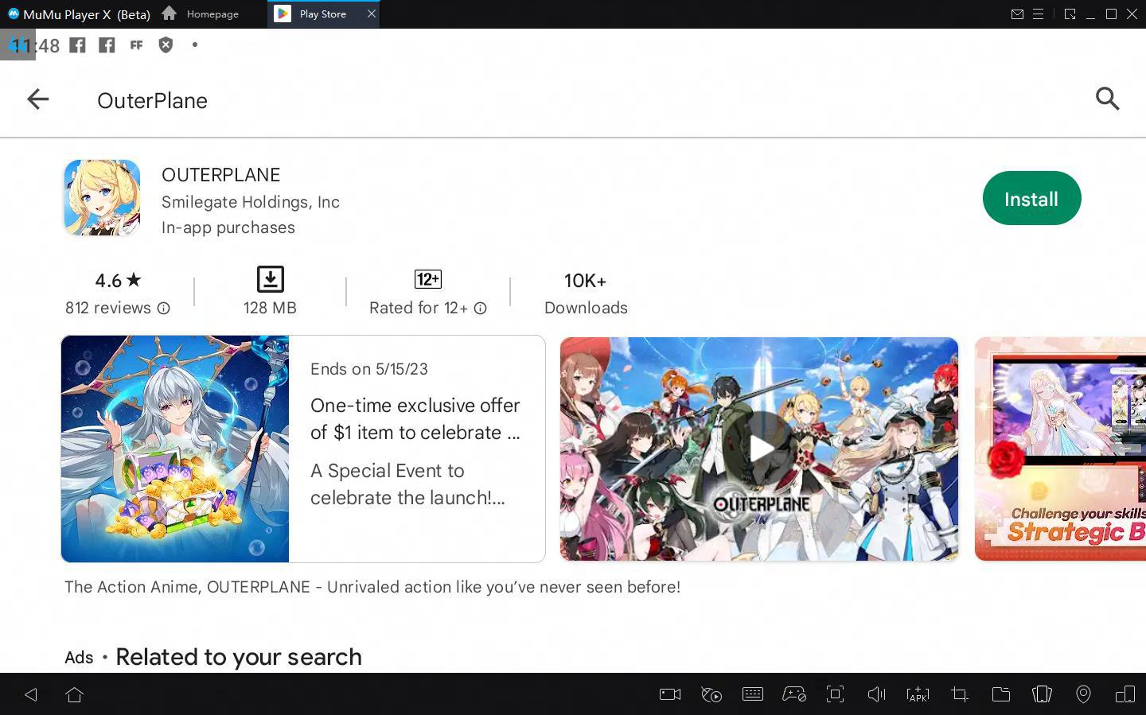Open the volume speaker icon
This screenshot has height=715, width=1146.
(x=876, y=694)
